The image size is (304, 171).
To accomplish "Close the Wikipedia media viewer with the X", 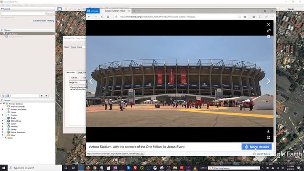I will coord(268,25).
